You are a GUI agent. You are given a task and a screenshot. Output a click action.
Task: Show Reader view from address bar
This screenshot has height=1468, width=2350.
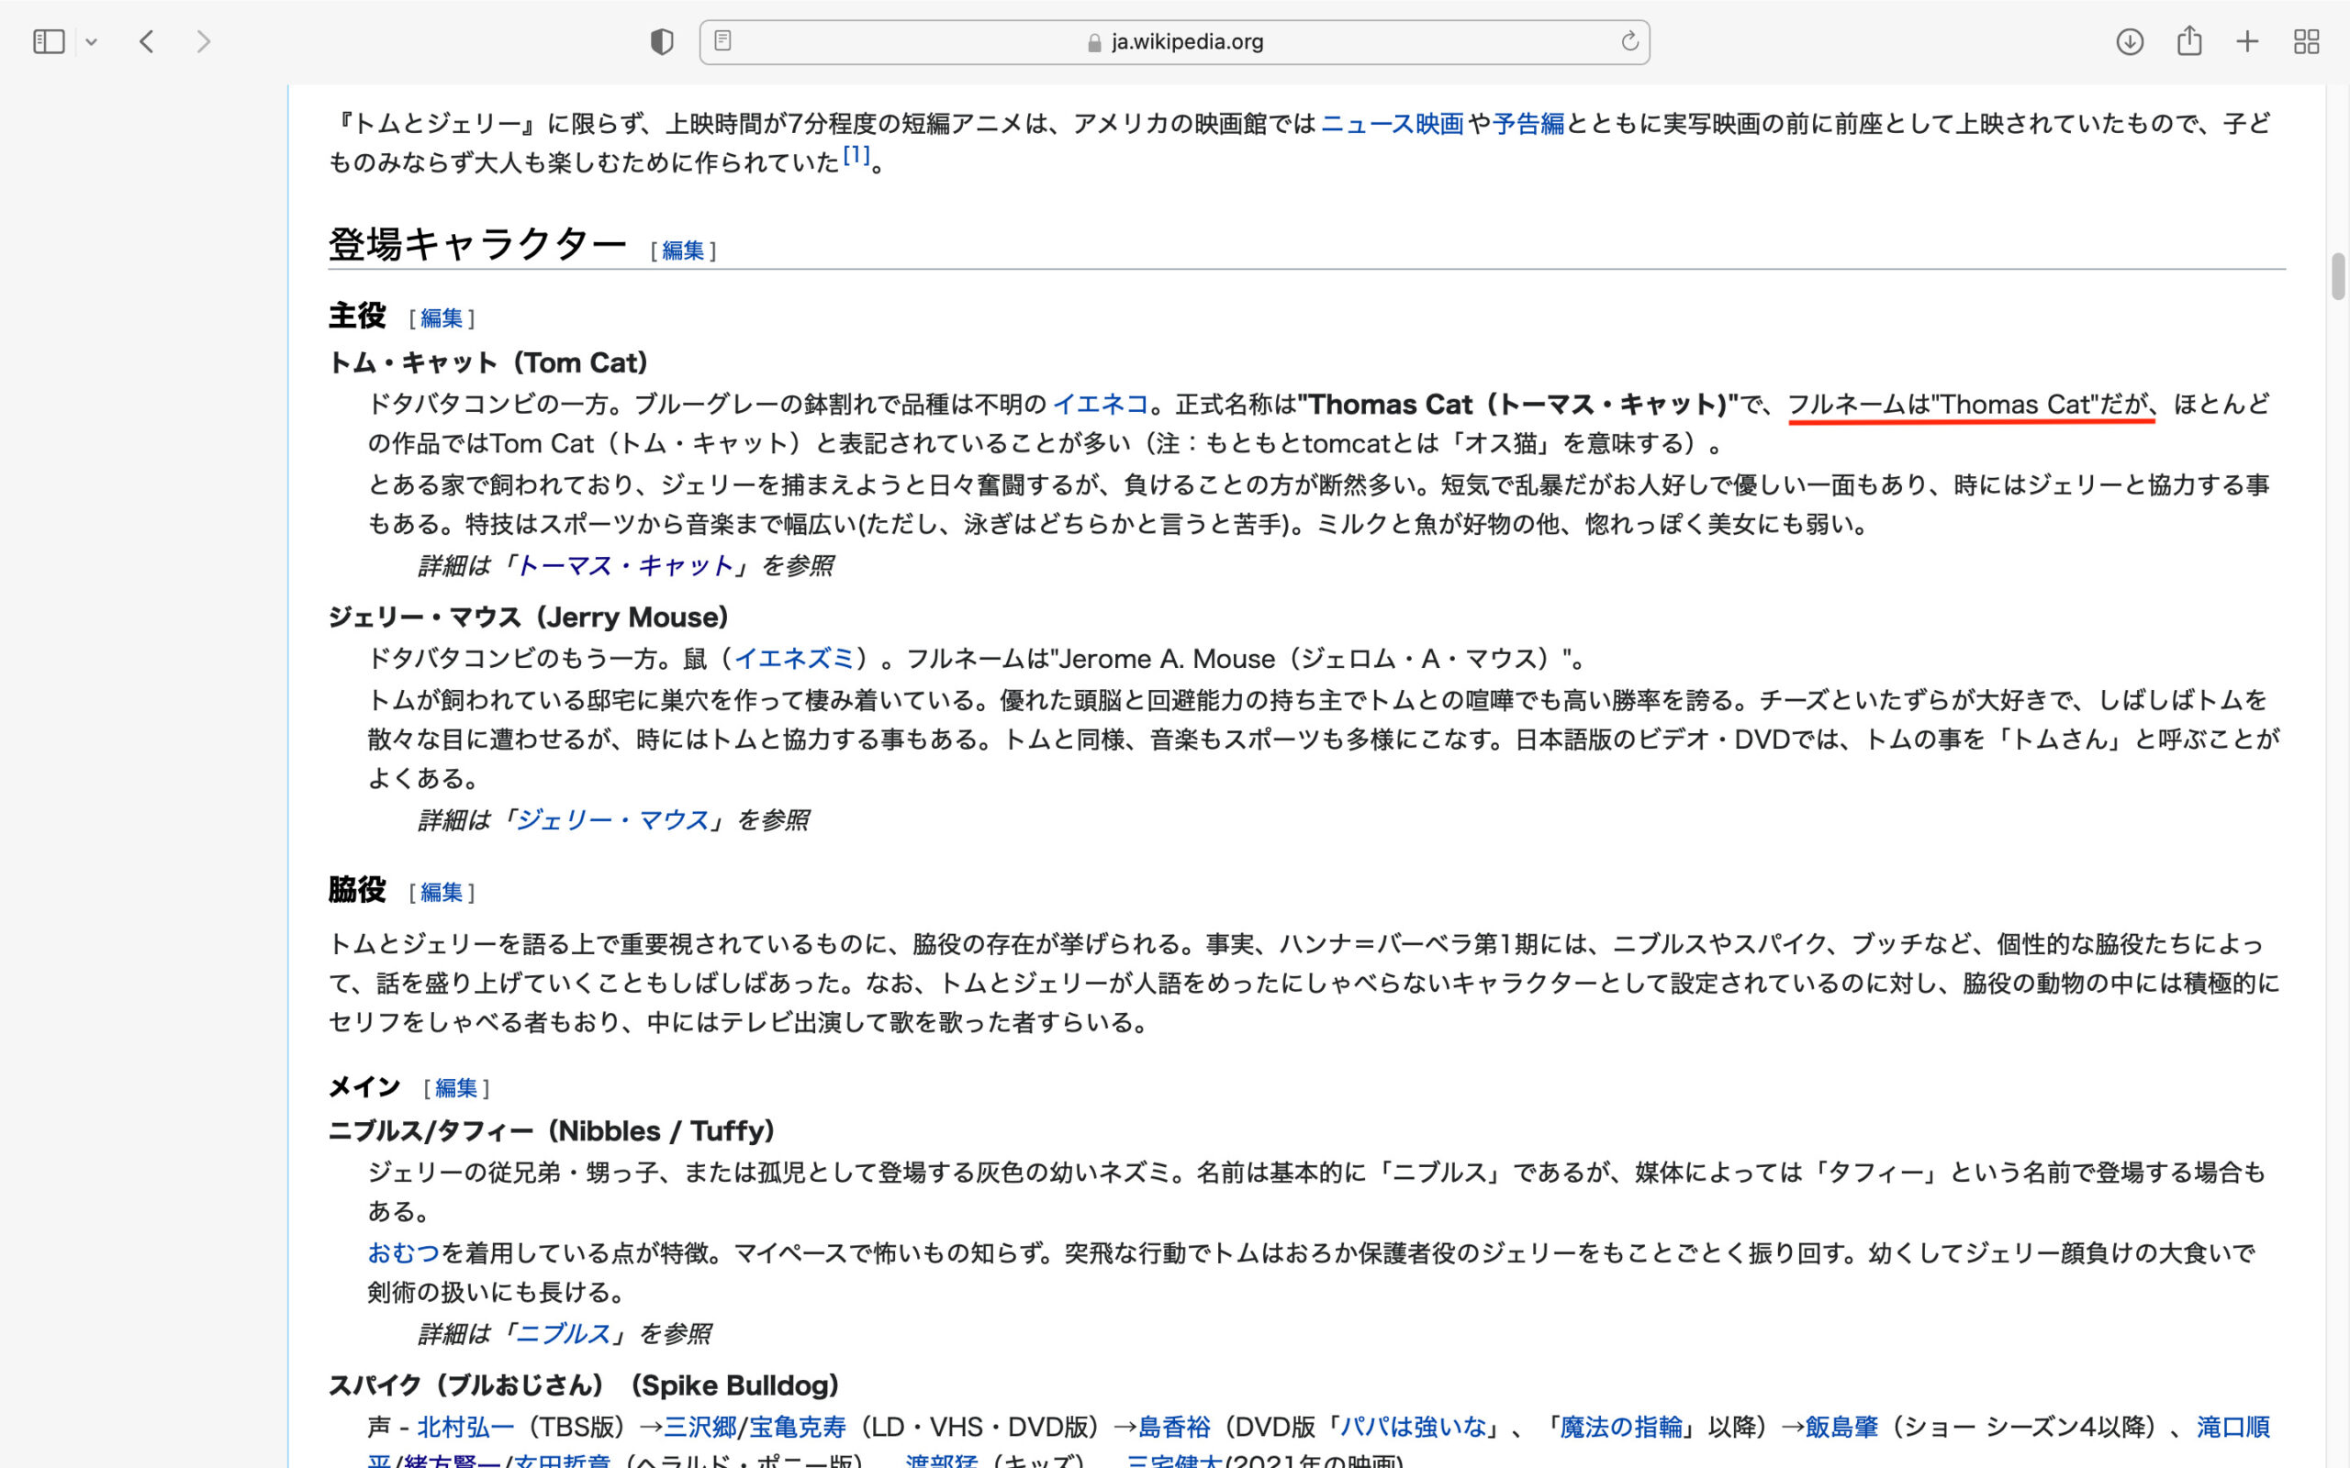coord(722,40)
